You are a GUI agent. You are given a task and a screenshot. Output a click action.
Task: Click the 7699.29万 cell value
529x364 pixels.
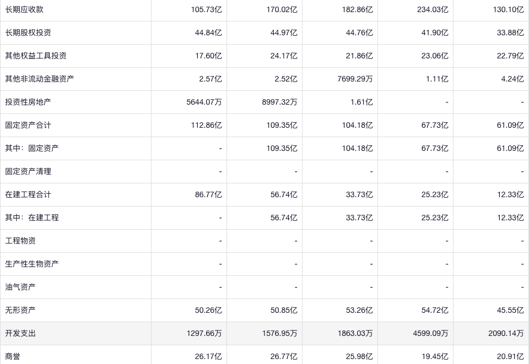[x=355, y=79]
